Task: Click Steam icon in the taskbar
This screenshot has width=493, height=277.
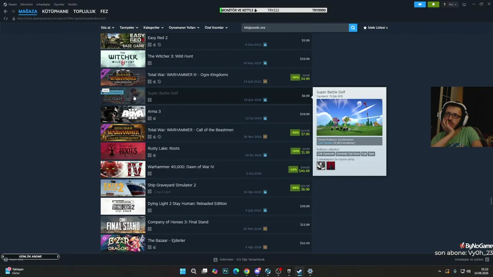Action: (299, 271)
